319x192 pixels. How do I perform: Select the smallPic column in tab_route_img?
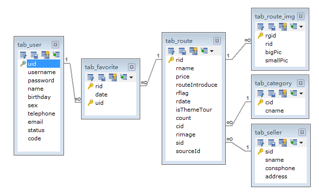(276, 60)
